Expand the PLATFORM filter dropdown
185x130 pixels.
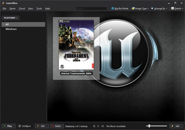tap(11, 18)
